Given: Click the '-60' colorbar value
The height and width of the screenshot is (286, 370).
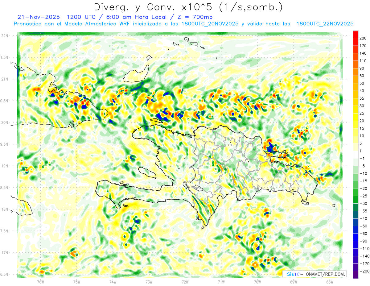Looking at the screenshot, I should (x=364, y=233).
